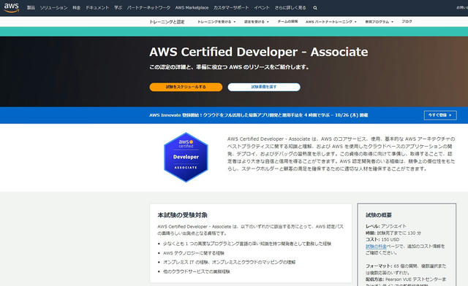Expand the 教育プログラム dropdown
Viewport: 468px width, 286px height.
point(379,22)
